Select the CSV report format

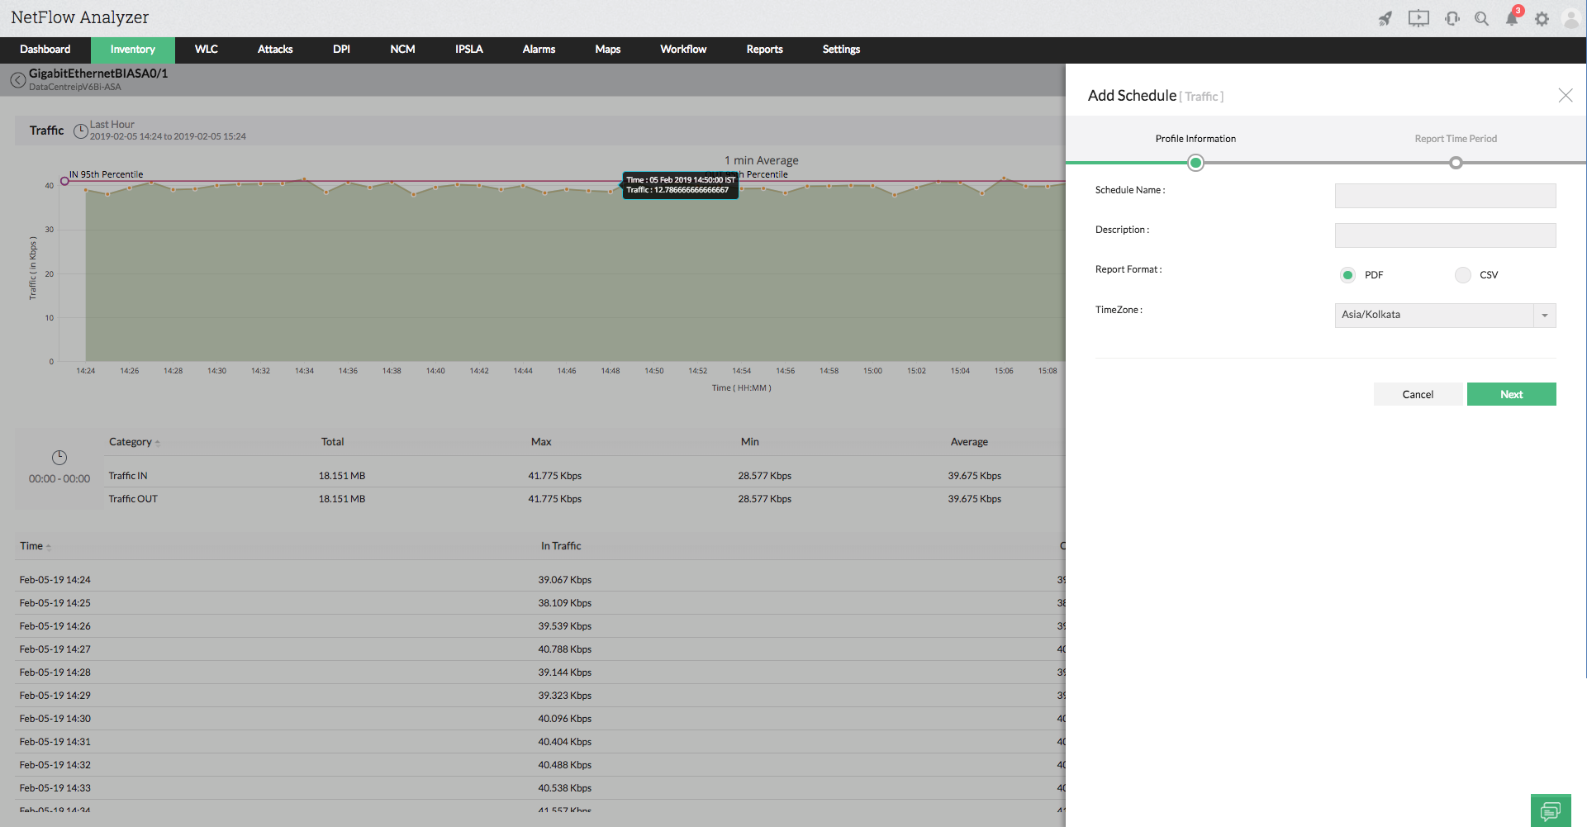tap(1463, 275)
